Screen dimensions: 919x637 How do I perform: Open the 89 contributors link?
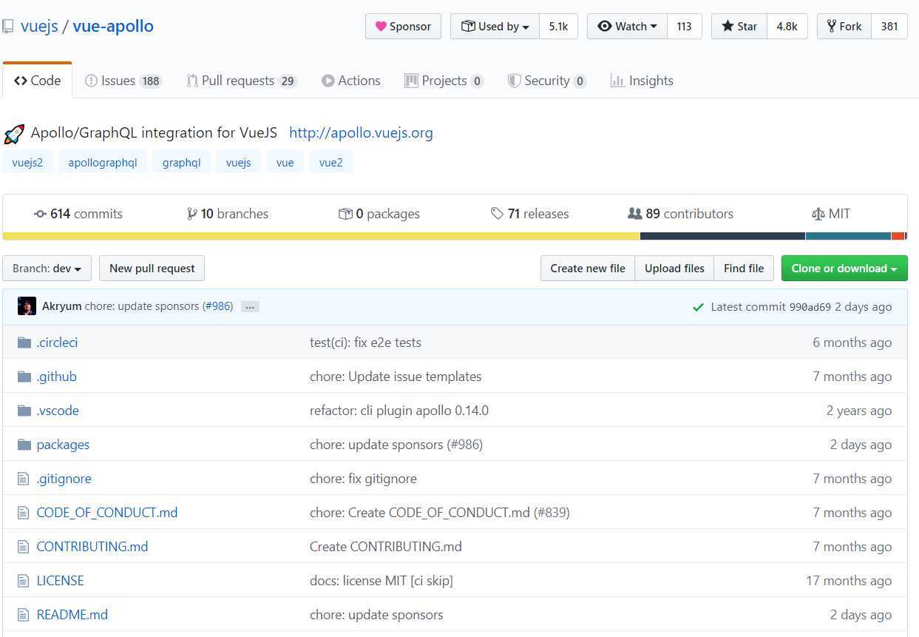click(x=680, y=214)
